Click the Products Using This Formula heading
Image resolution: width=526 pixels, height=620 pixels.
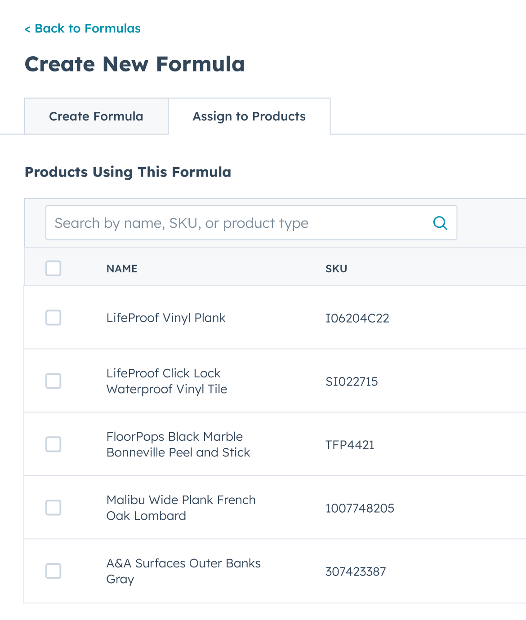click(x=128, y=172)
